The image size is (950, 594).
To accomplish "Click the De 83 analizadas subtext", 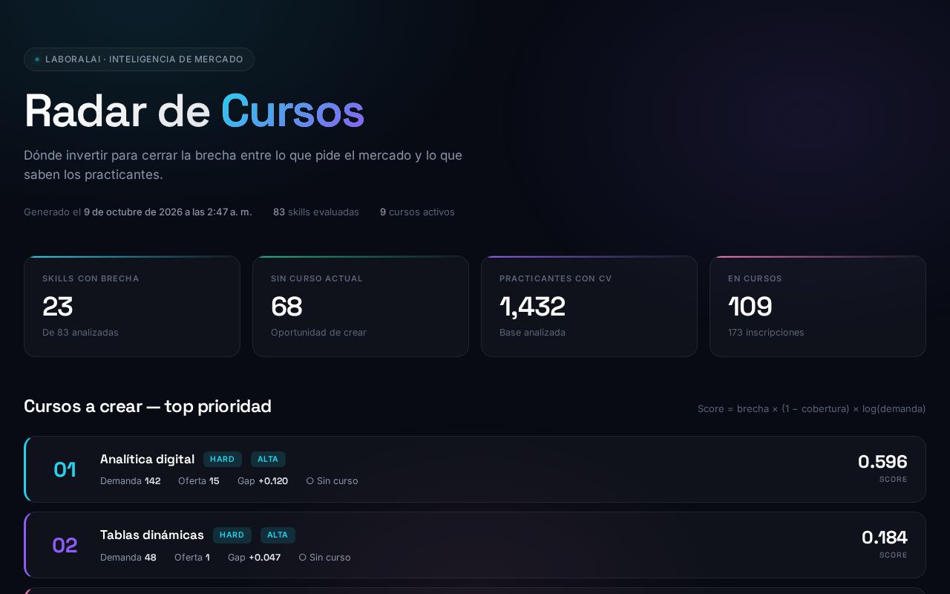I will tap(80, 333).
